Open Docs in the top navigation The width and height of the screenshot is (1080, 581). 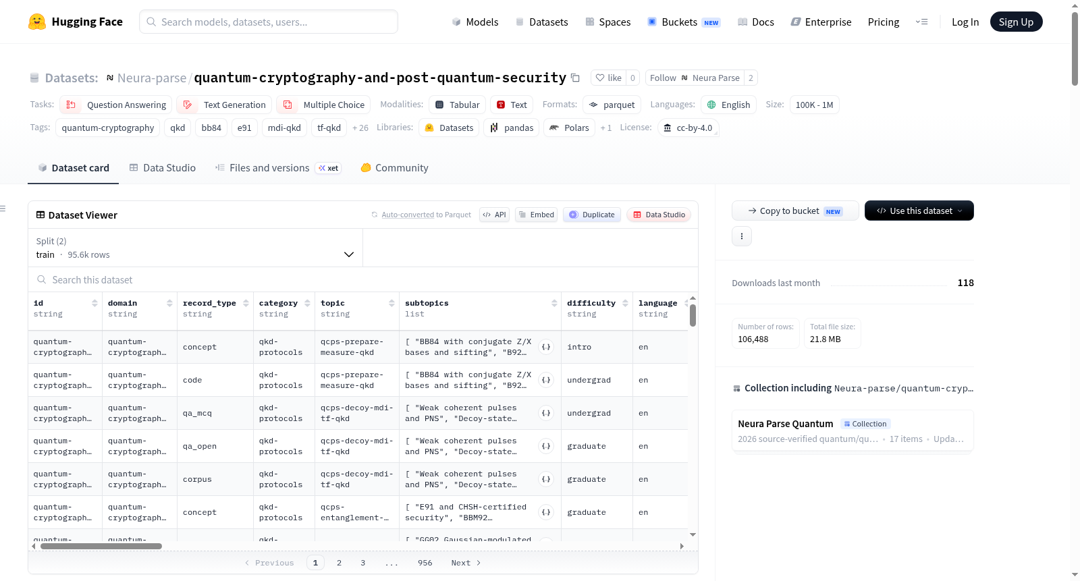pyautogui.click(x=755, y=22)
